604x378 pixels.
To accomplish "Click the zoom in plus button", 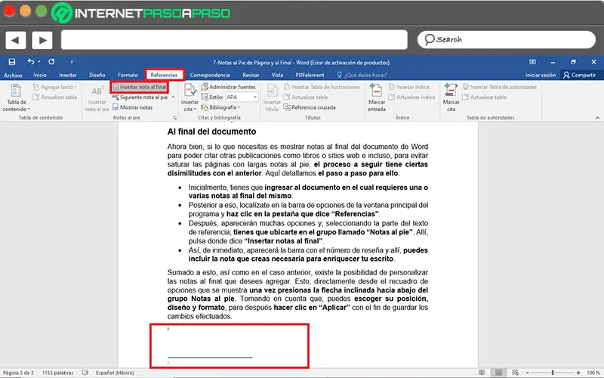I will (x=578, y=373).
